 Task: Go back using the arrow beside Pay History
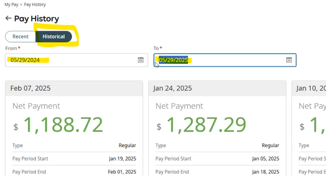(x=8, y=19)
